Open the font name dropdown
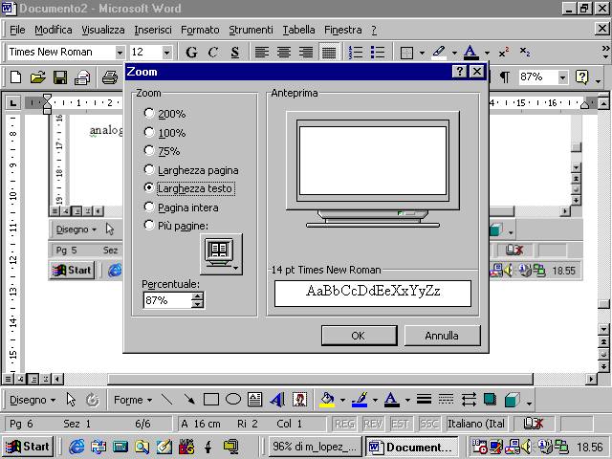The width and height of the screenshot is (612, 459). point(120,53)
